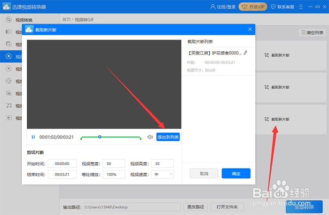Select the left green trim handle
Image resolution: width=329 pixels, height=215 pixels.
pos(81,138)
